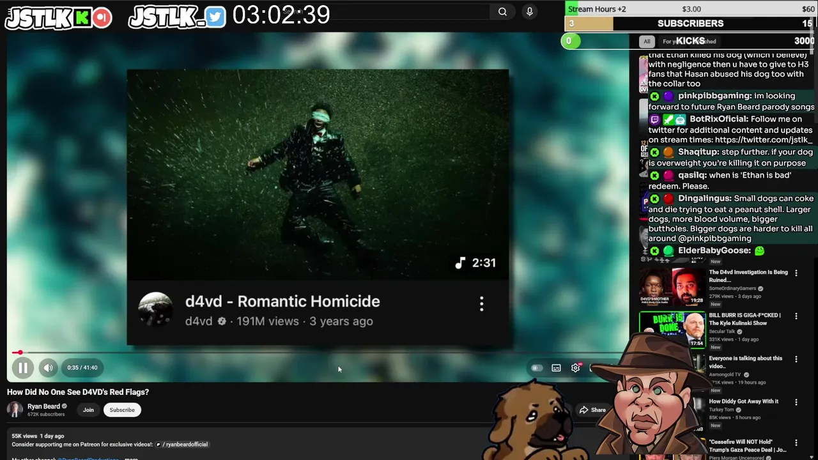
Task: Click Shaqitup username in chat
Action: pos(698,152)
